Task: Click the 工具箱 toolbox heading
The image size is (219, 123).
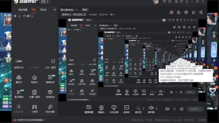Action: pyautogui.click(x=18, y=61)
